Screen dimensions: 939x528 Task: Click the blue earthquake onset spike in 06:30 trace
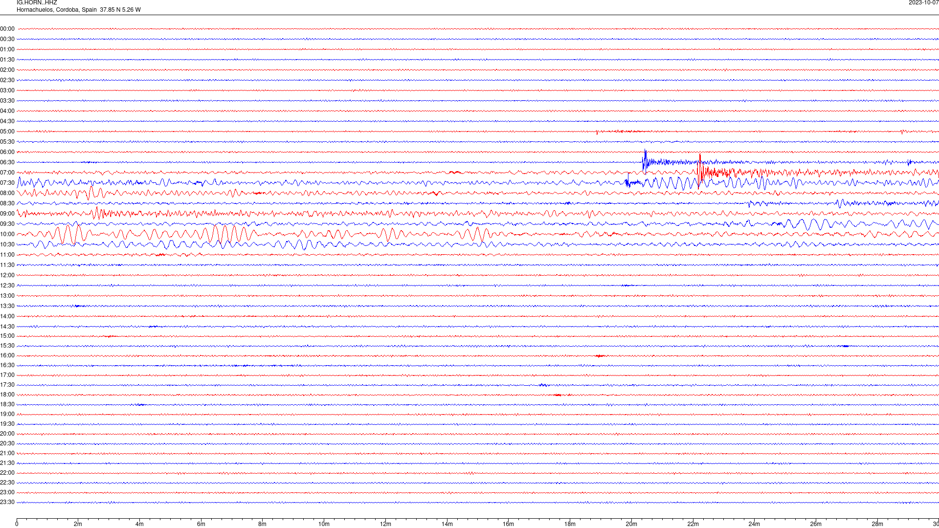pos(645,161)
